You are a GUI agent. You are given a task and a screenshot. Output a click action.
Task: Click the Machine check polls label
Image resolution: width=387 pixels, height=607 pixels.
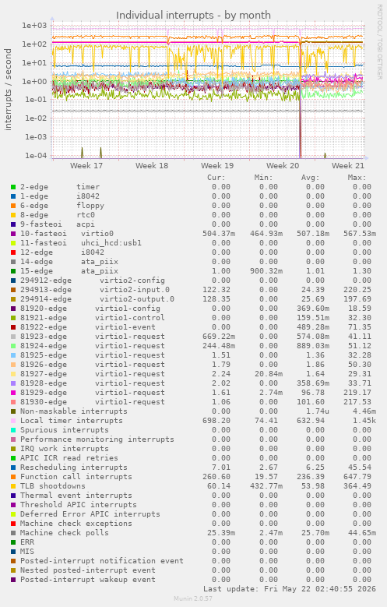click(x=65, y=533)
